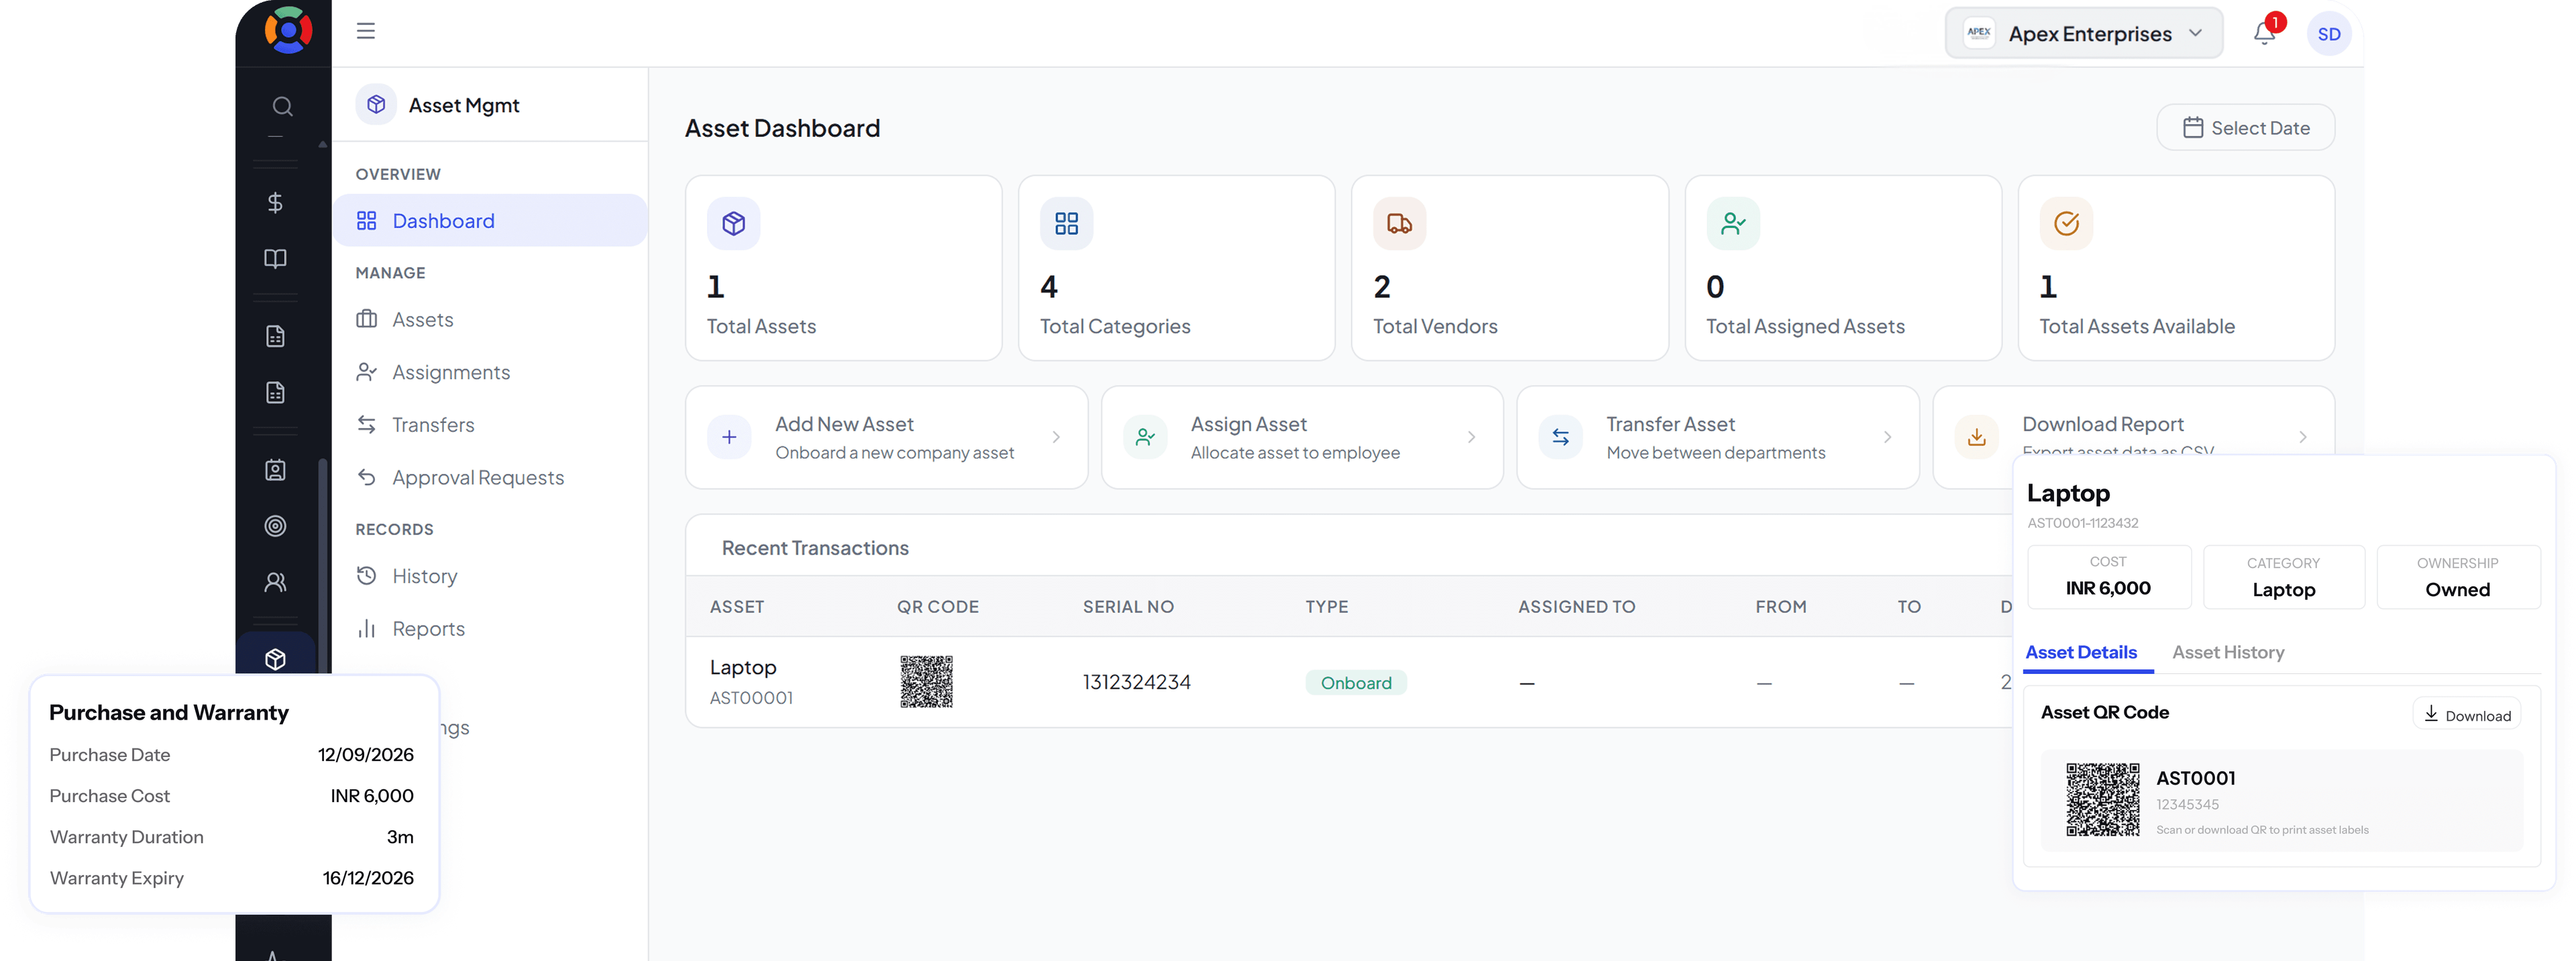Open the open-book icon in sidebar

click(275, 259)
